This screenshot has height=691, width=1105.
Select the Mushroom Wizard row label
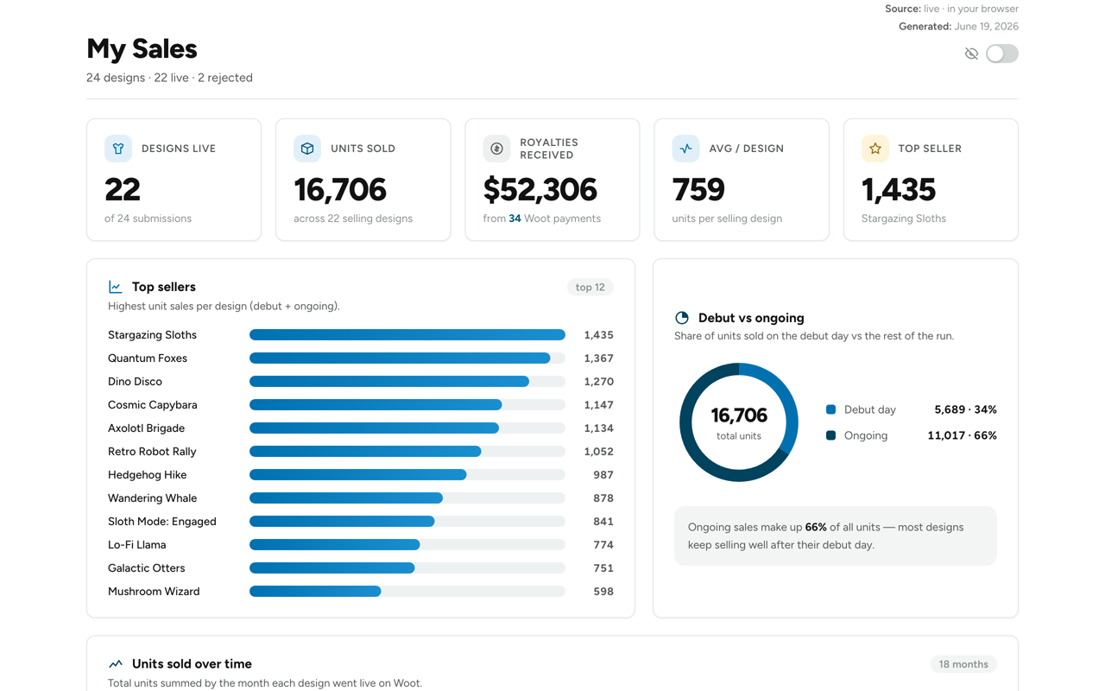coord(154,592)
